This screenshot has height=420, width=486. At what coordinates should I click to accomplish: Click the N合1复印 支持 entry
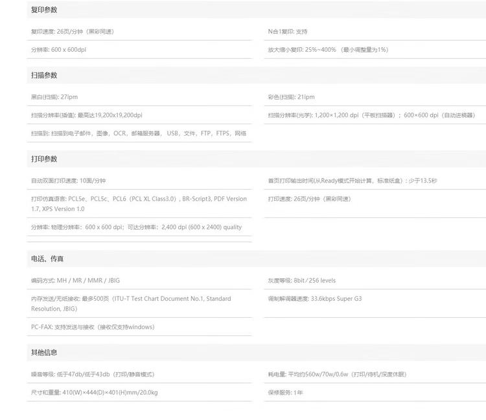point(288,31)
